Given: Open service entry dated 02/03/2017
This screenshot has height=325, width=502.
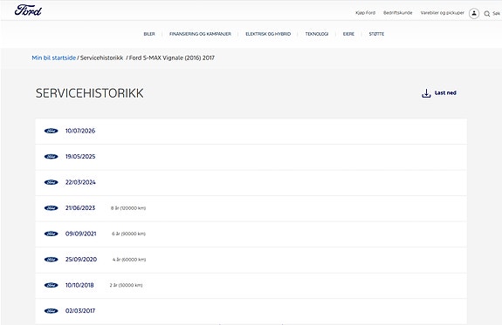Looking at the screenshot, I should click(x=251, y=311).
